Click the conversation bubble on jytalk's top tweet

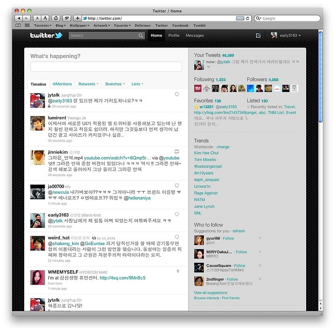(x=177, y=94)
